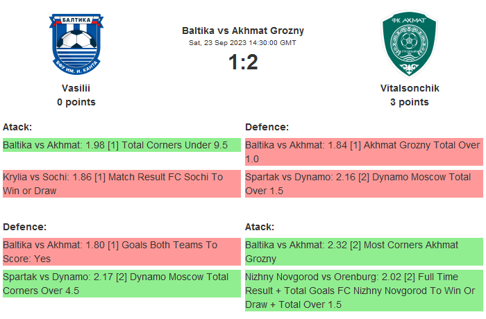Viewport: 486px width, 319px height.
Task: Open the Vasilii player name
Action: point(76,88)
